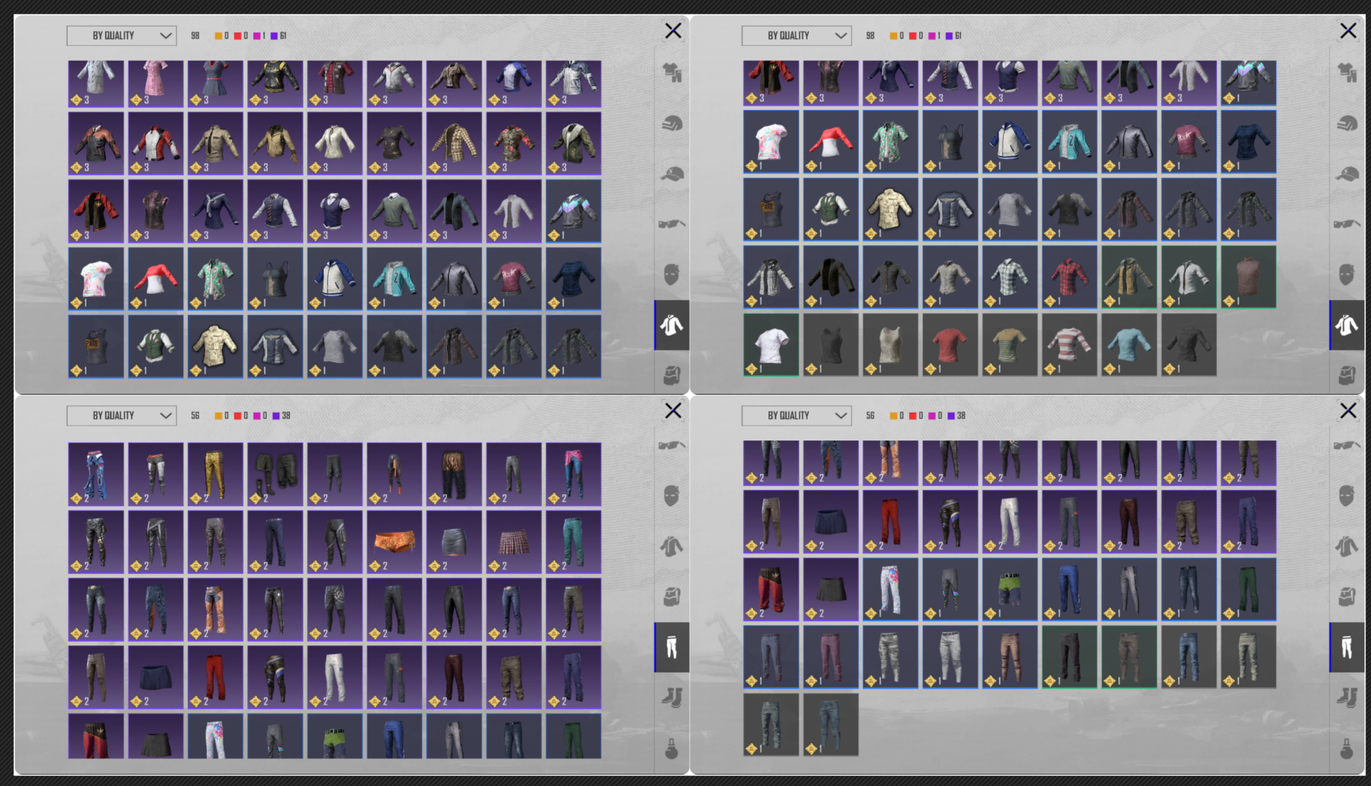Choose cap category icon in top-right panel
The height and width of the screenshot is (786, 1371).
1347,174
